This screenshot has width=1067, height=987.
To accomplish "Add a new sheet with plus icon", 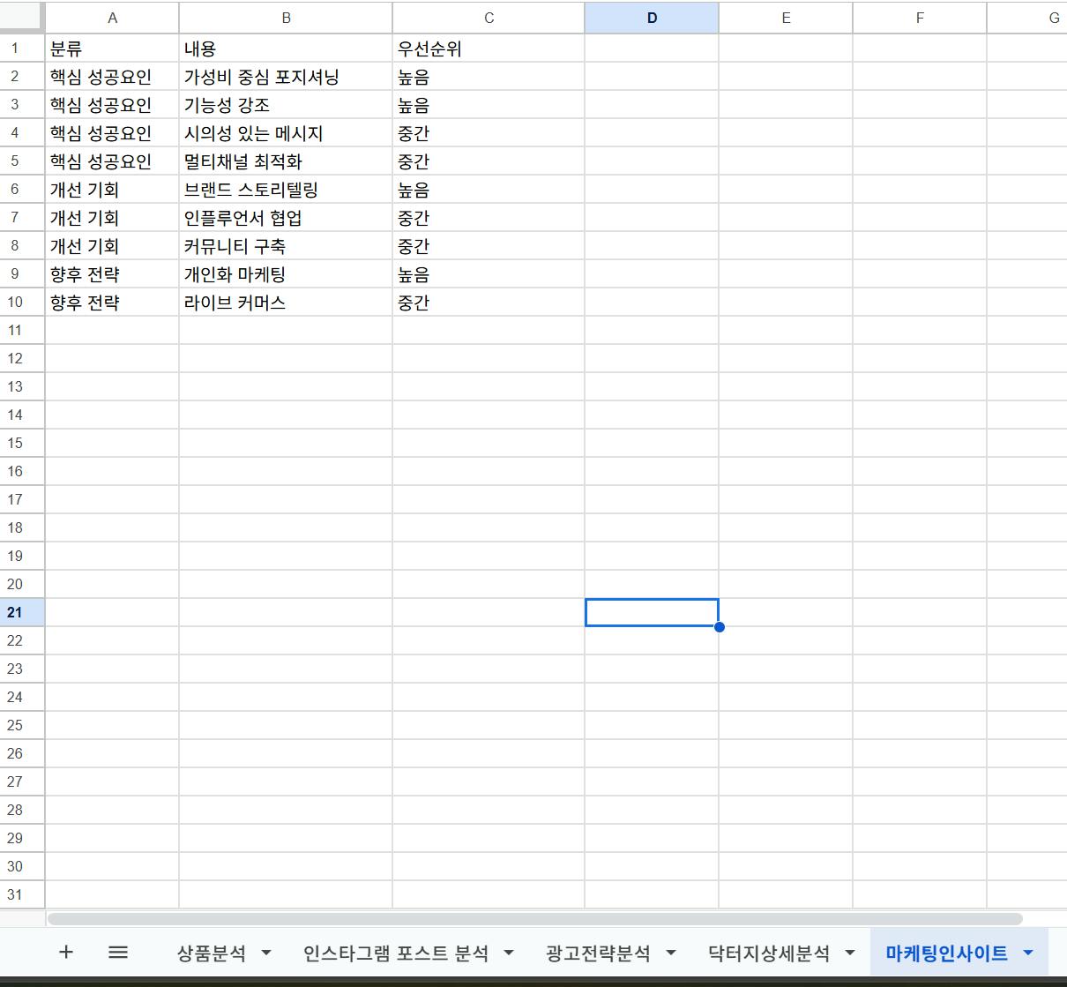I will pos(65,952).
